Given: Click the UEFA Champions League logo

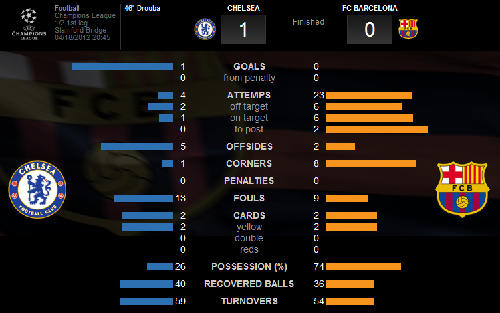Looking at the screenshot, I should click(x=29, y=24).
